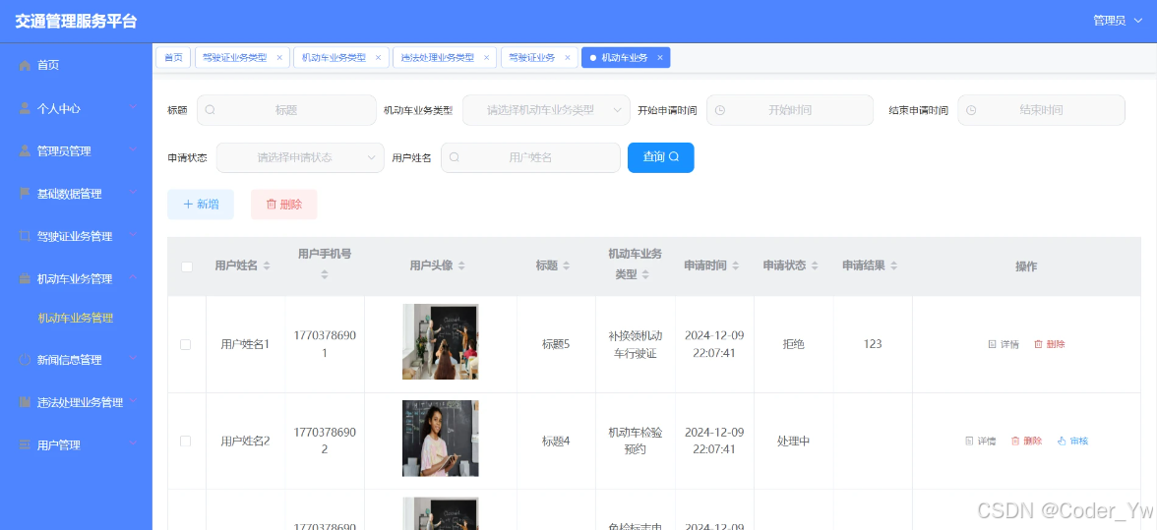1157x530 pixels.
Task: Click the loading icon beside 新闻信息管理
Action: (x=26, y=360)
